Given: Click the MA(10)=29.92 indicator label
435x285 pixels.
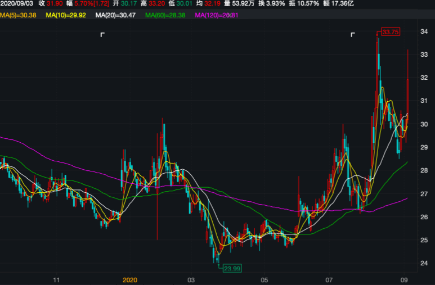Looking at the screenshot, I should pos(66,15).
